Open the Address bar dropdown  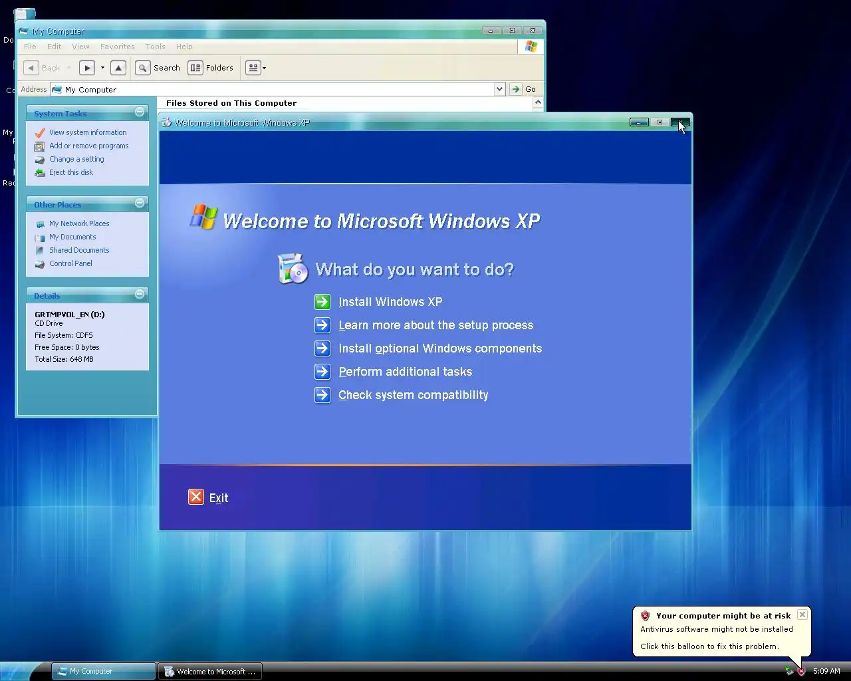(499, 89)
